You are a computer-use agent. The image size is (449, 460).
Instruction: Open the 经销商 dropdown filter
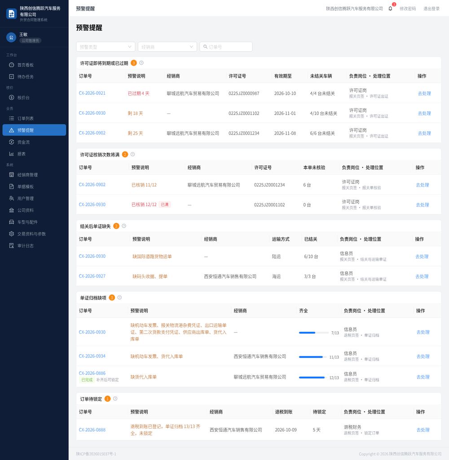pos(167,47)
